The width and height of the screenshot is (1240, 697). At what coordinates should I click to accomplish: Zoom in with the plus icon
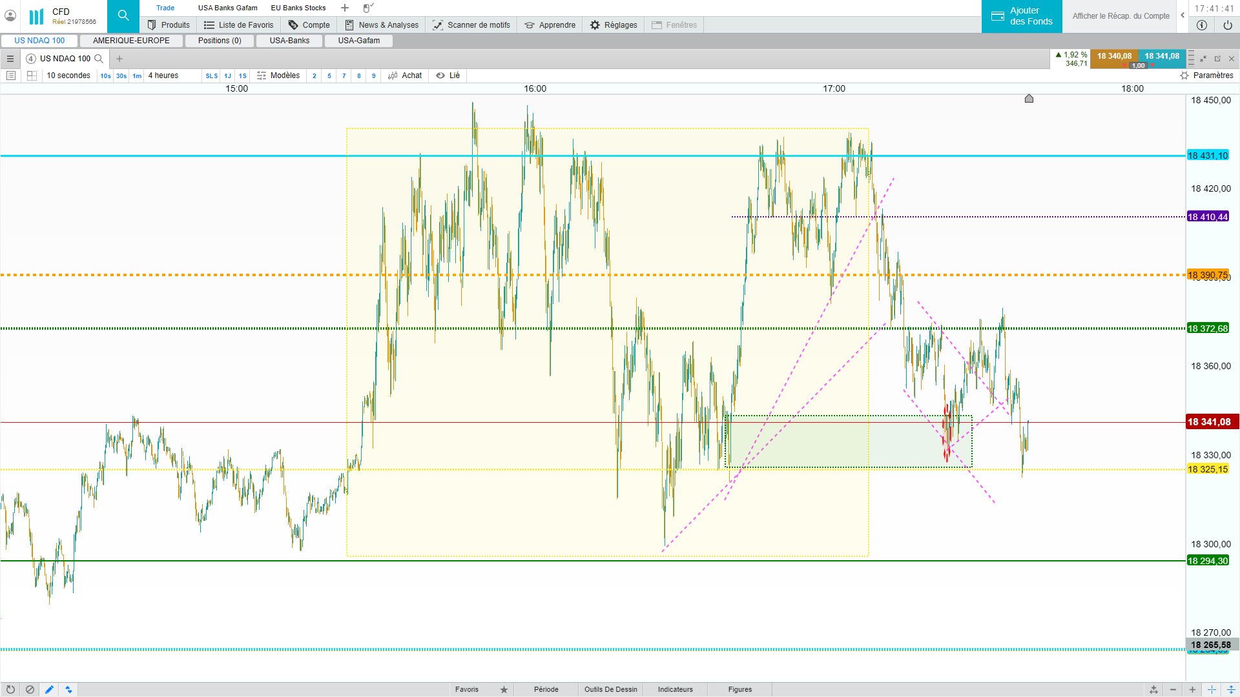pyautogui.click(x=1192, y=689)
